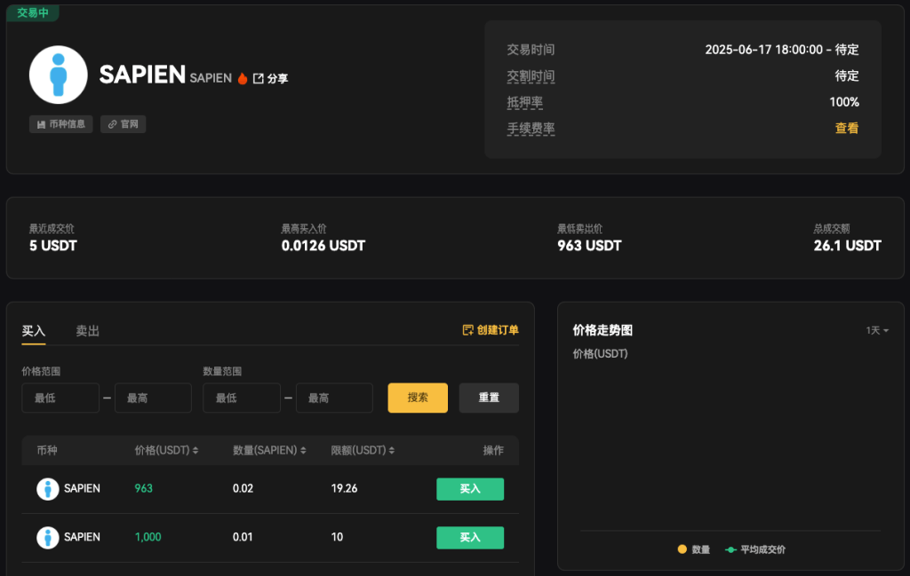Click the SAPIEN token avatar icon
Viewport: 910px width, 576px height.
(59, 75)
